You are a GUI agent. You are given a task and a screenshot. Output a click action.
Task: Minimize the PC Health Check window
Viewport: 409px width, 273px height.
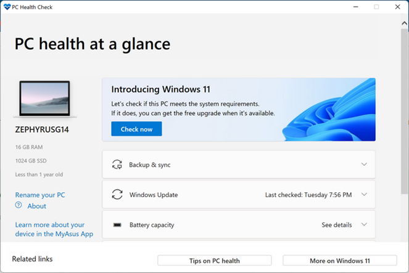coord(355,7)
